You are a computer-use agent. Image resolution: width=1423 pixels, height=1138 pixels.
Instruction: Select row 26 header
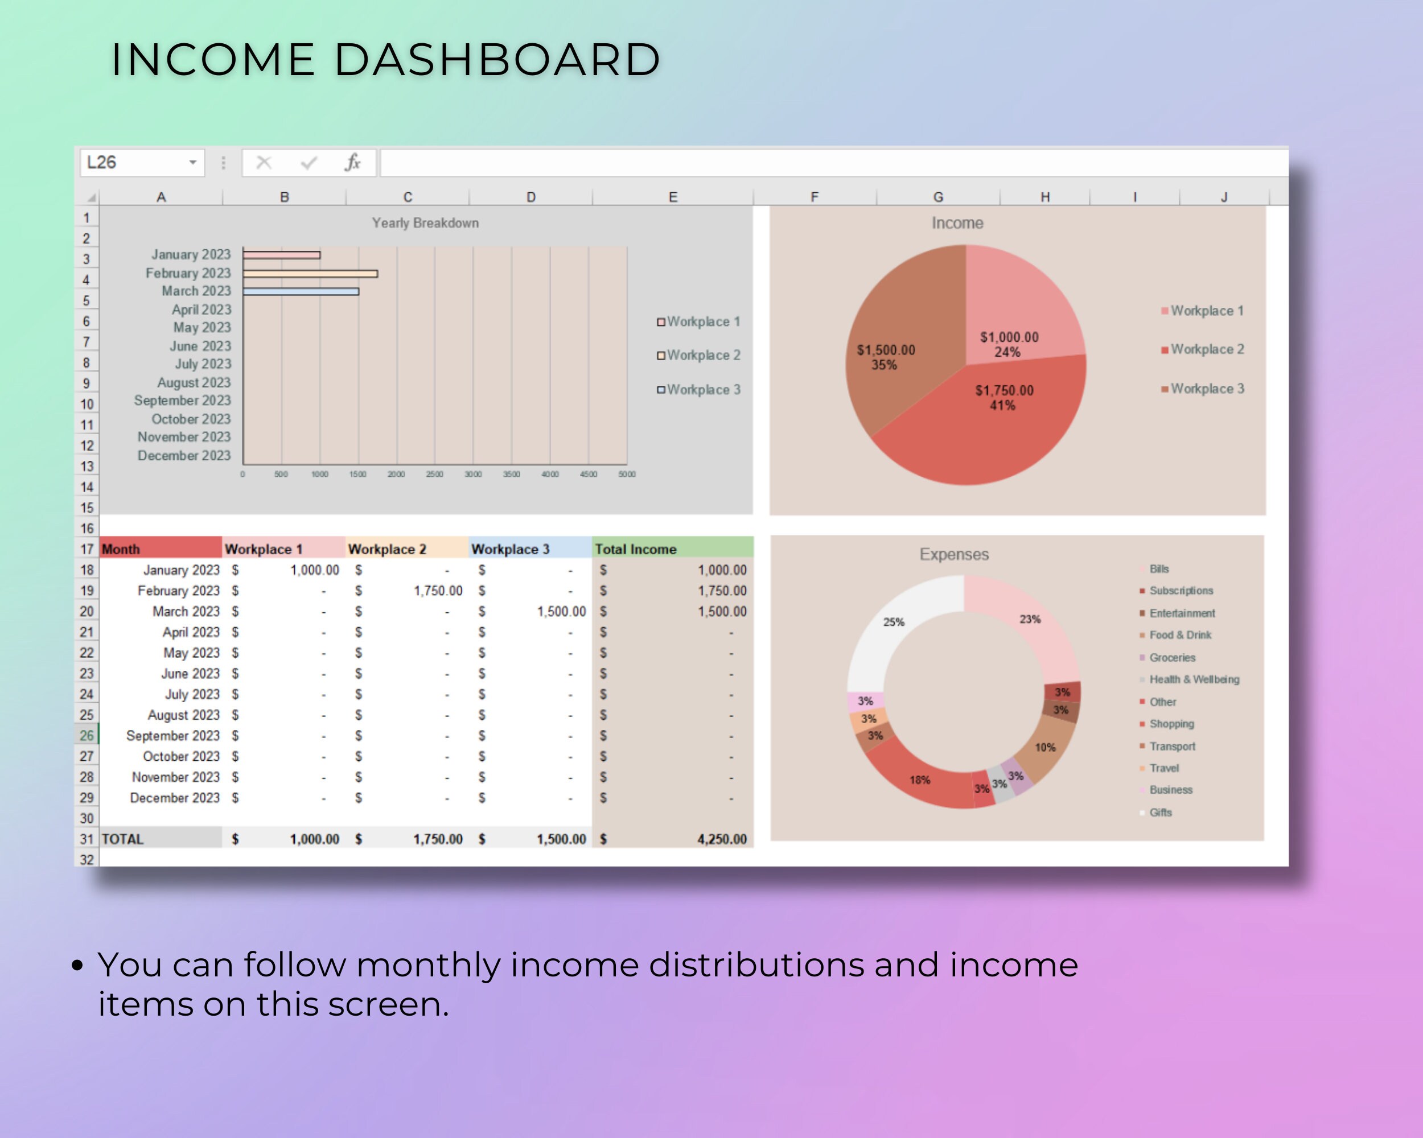point(87,736)
